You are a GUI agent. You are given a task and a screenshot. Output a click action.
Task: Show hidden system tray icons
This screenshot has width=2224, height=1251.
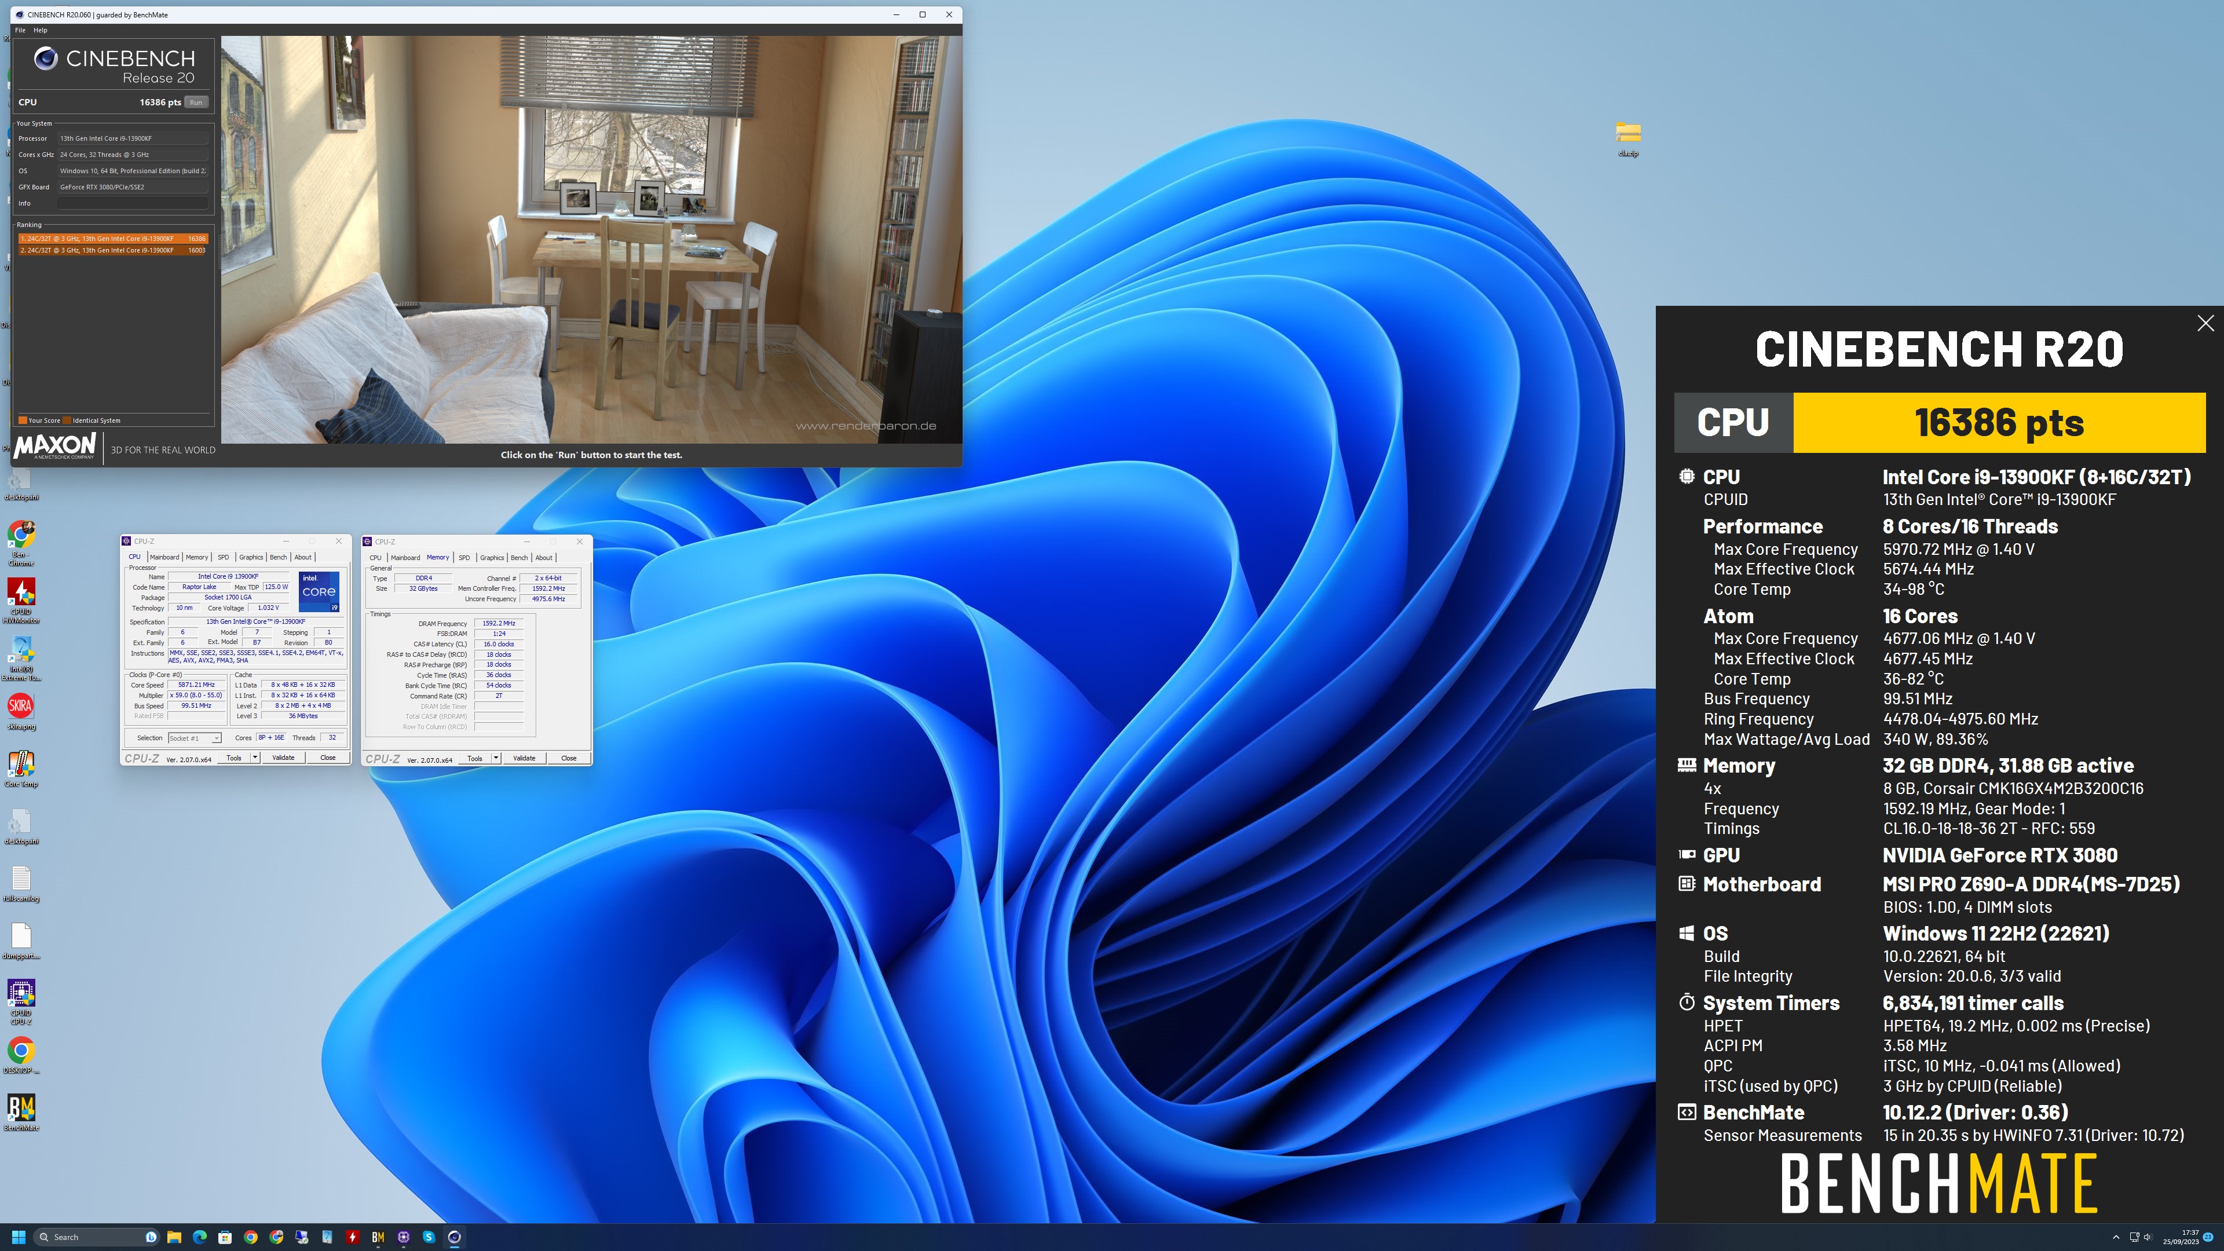pos(2115,1237)
